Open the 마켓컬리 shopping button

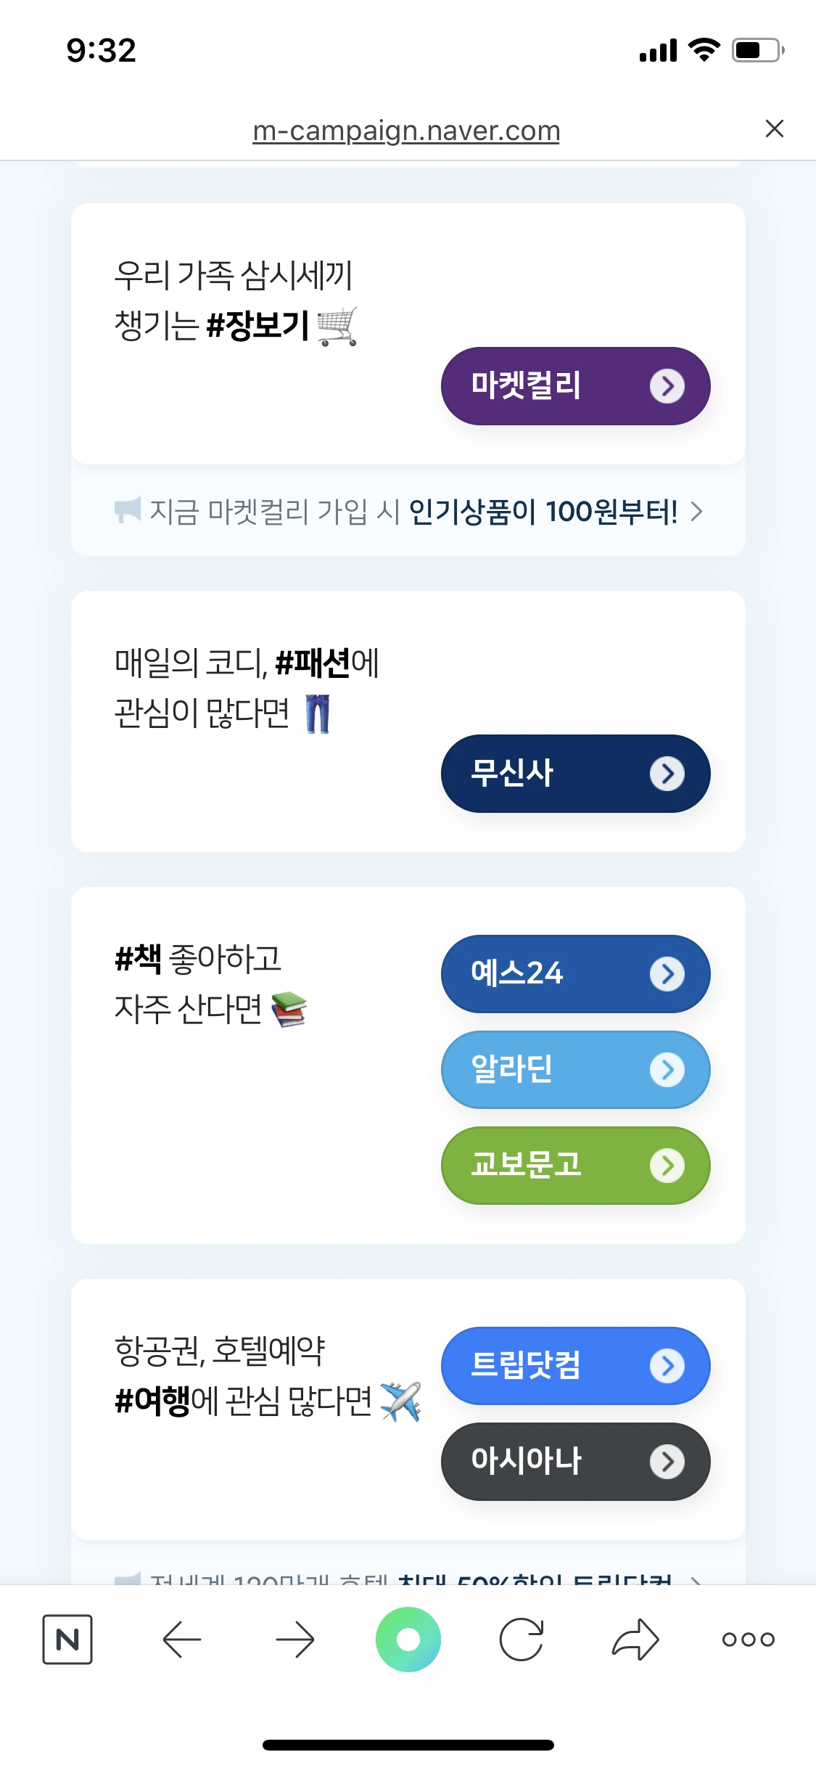[x=576, y=385]
